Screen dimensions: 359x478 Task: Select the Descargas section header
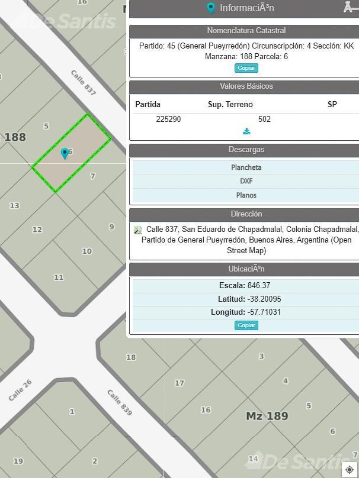pos(246,150)
